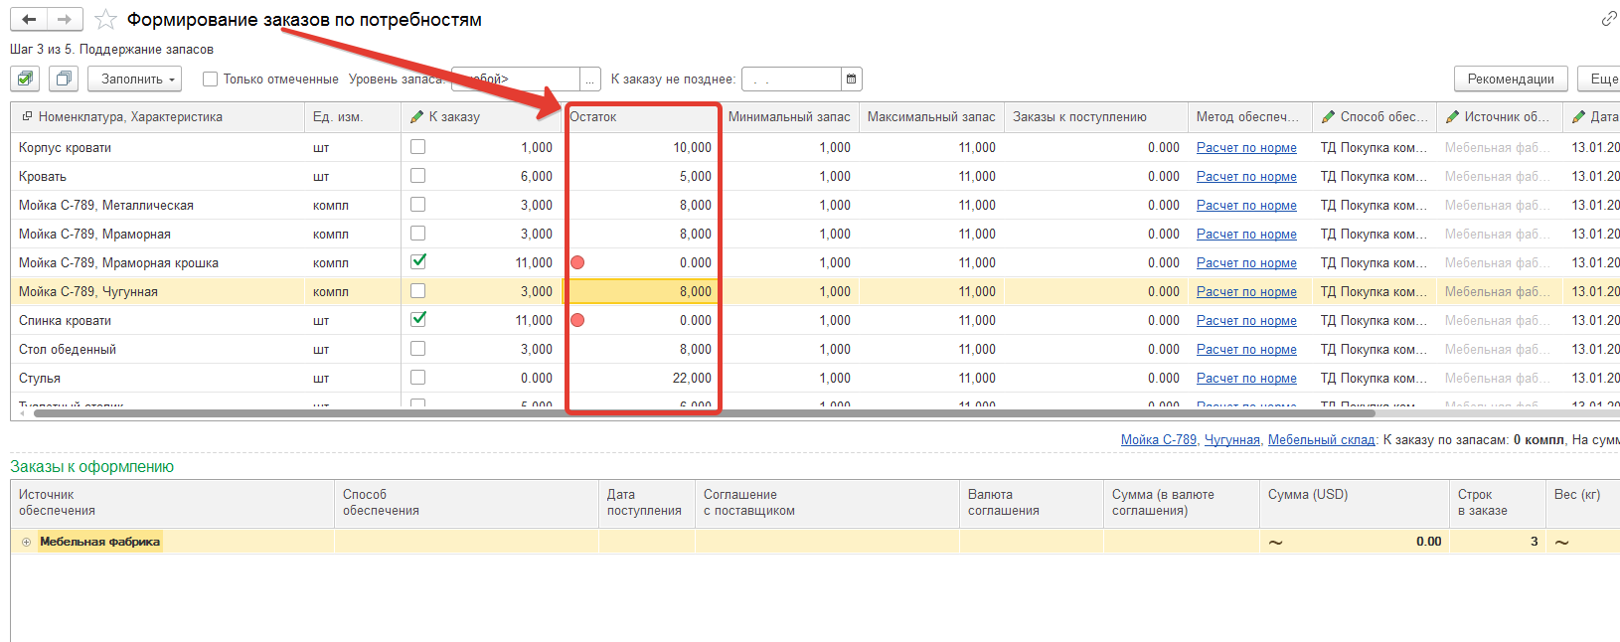Check the order box for Корпус кровати
This screenshot has height=642, width=1620.
[418, 147]
